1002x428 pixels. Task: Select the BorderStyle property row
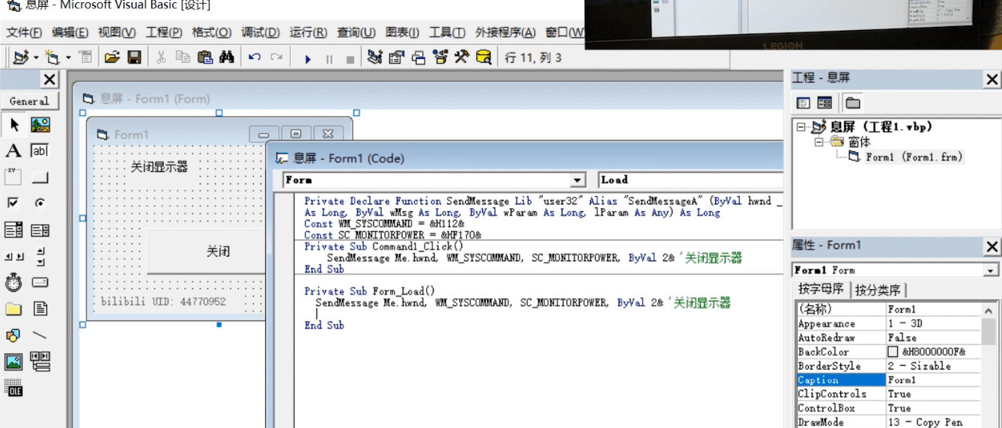click(887, 366)
